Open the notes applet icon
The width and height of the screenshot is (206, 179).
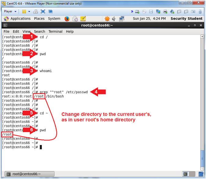point(83,19)
